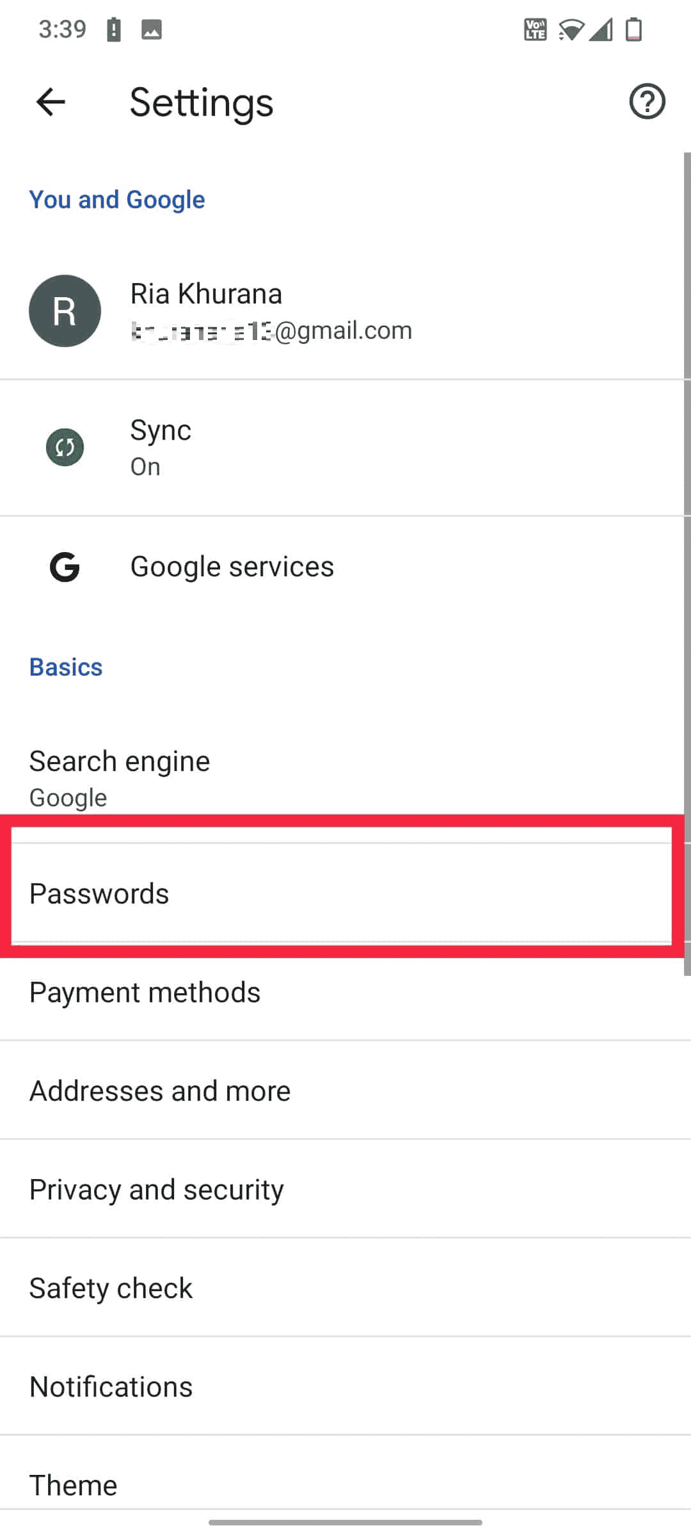This screenshot has width=691, height=1537.
Task: Tap the back arrow icon
Action: click(51, 102)
